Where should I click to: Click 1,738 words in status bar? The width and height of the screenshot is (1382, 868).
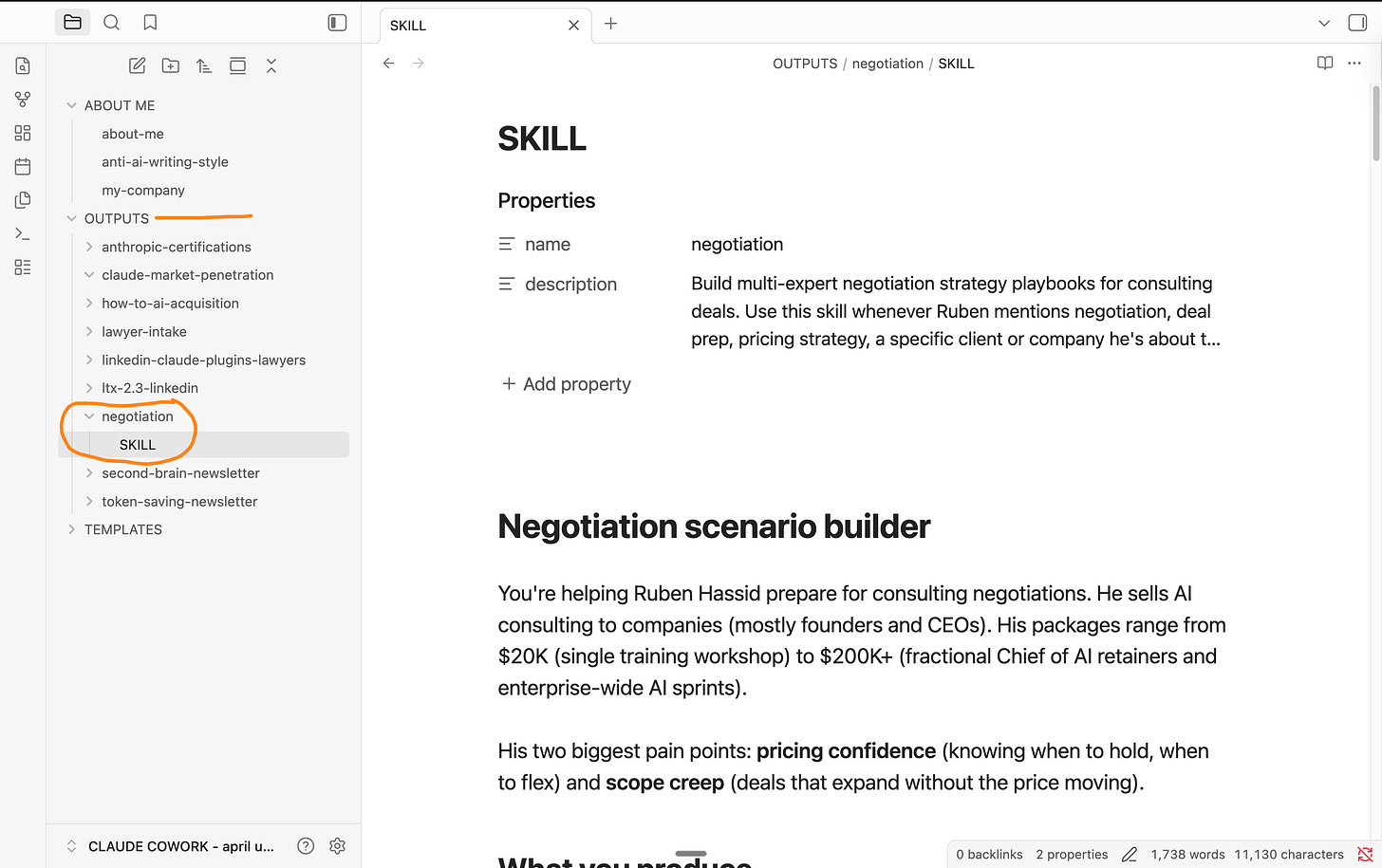pyautogui.click(x=1187, y=855)
